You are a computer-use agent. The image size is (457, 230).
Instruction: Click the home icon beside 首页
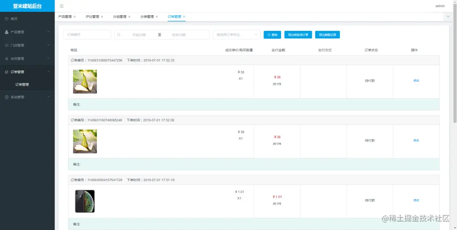click(7, 19)
